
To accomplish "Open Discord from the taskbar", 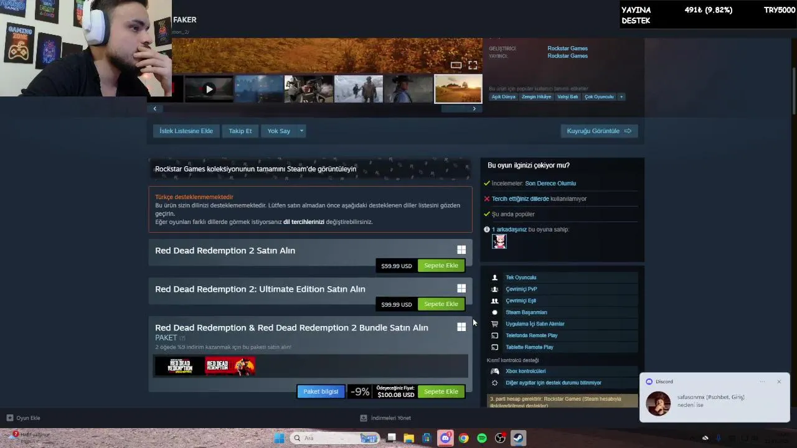I will point(445,438).
